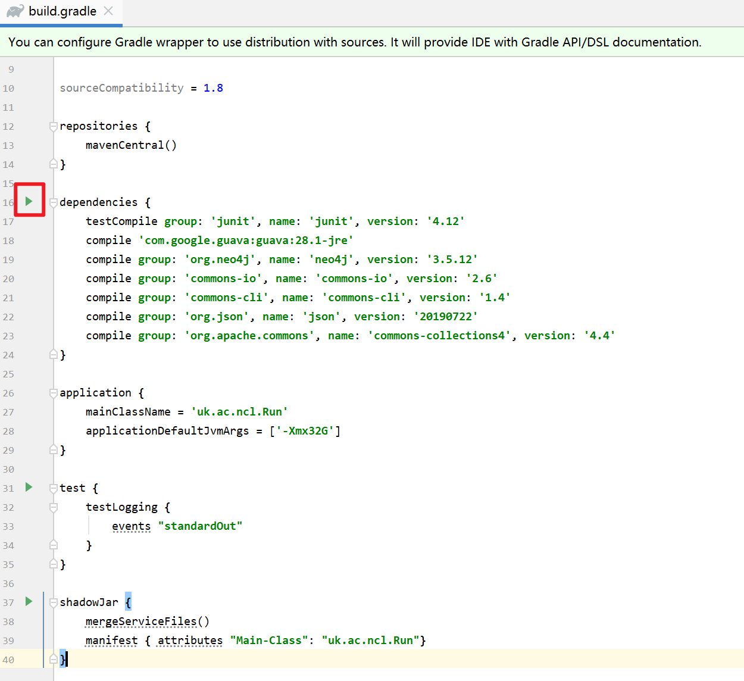Click the testCompile keyword on line 17
Image resolution: width=744 pixels, height=681 pixels.
tap(121, 221)
